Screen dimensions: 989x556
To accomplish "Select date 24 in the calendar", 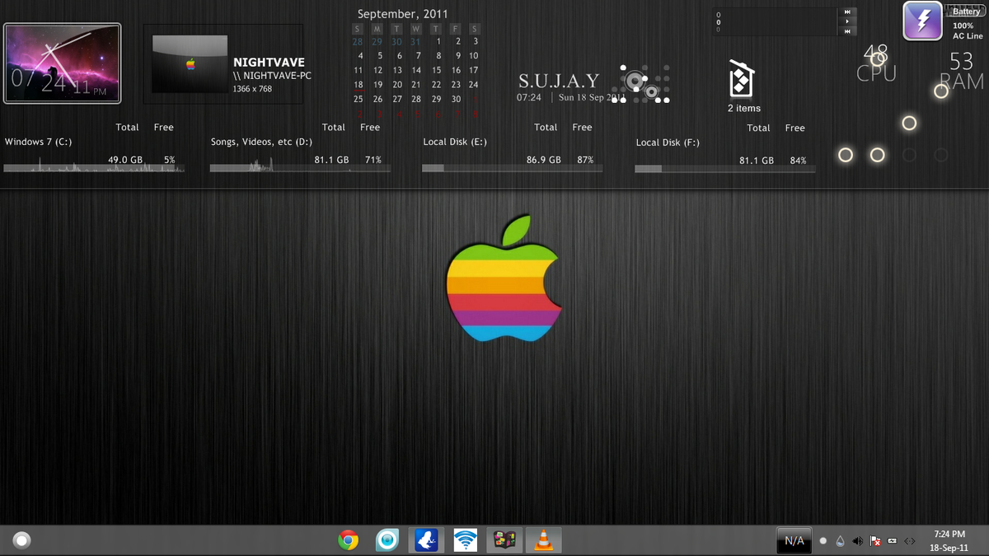I will (x=473, y=84).
